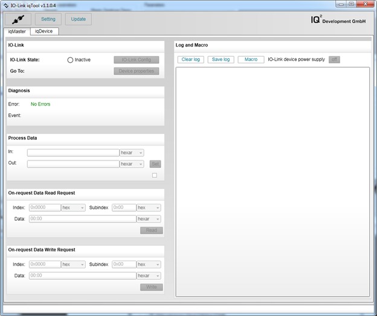Image resolution: width=377 pixels, height=316 pixels.
Task: Click Write Request Subindex input field
Action: tap(124, 264)
